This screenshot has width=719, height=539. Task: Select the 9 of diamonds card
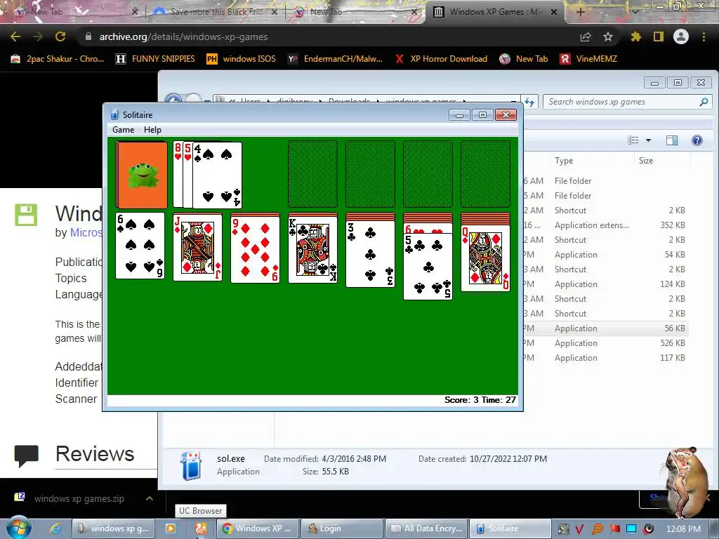coord(255,249)
